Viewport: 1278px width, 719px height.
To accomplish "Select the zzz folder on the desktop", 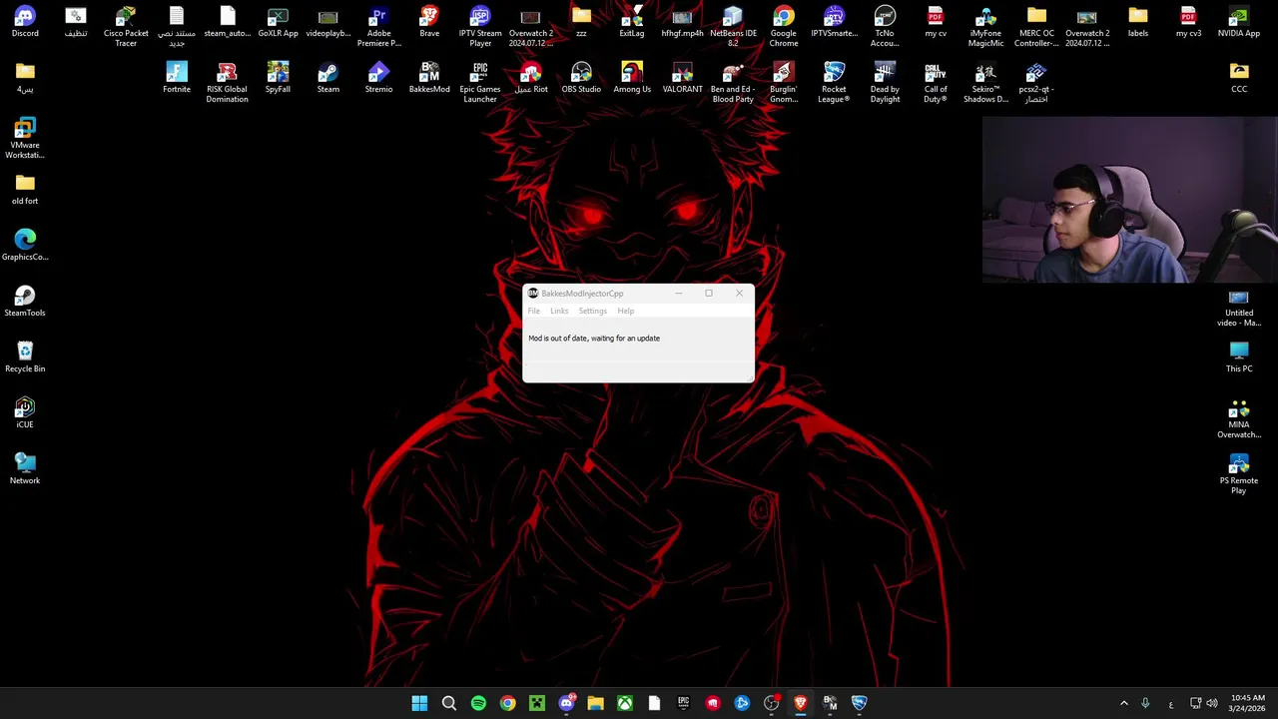I will click(581, 22).
